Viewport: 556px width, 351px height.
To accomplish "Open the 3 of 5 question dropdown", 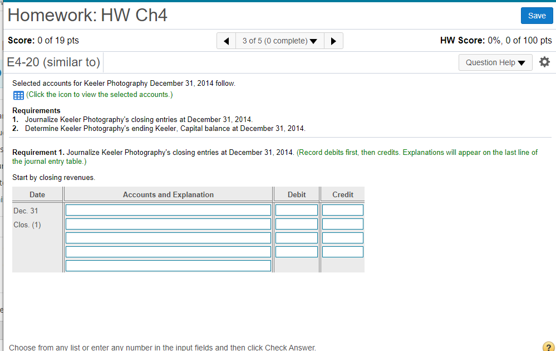I will coord(280,41).
